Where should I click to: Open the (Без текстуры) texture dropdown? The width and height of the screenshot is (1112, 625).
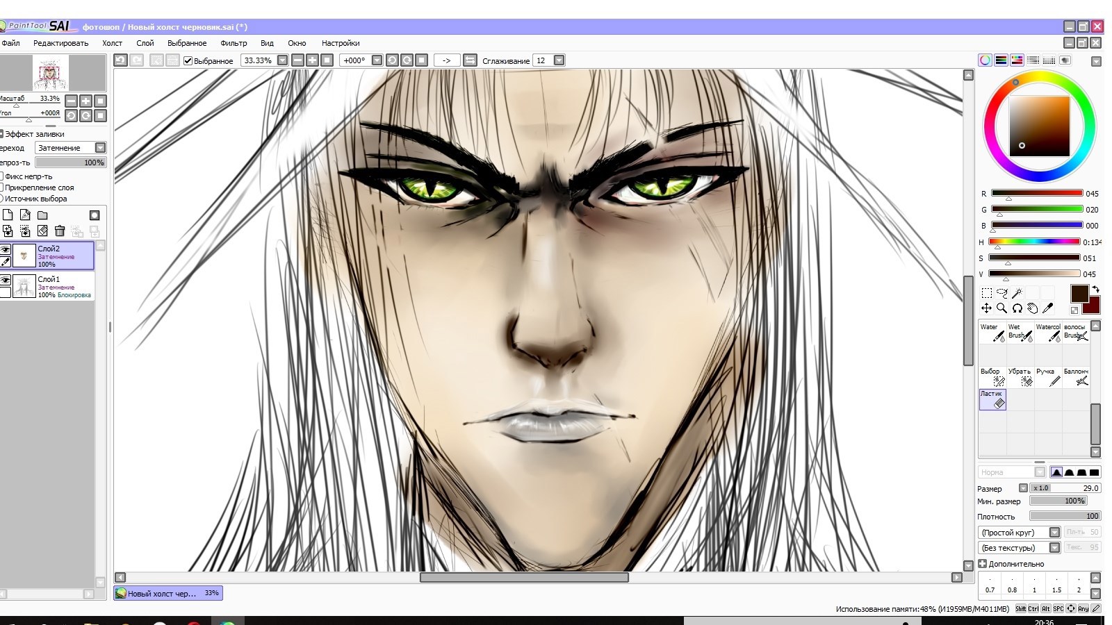[1054, 548]
